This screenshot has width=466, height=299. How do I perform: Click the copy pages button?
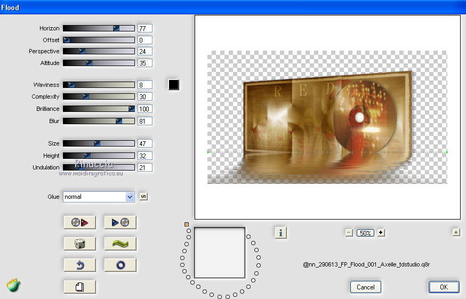click(79, 287)
